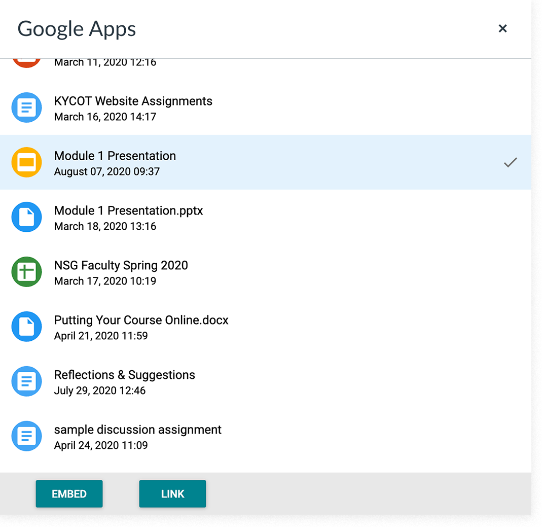The width and height of the screenshot is (544, 532).
Task: Click the yellow Slides icon for Module 1 Presentation
Action: 27,162
